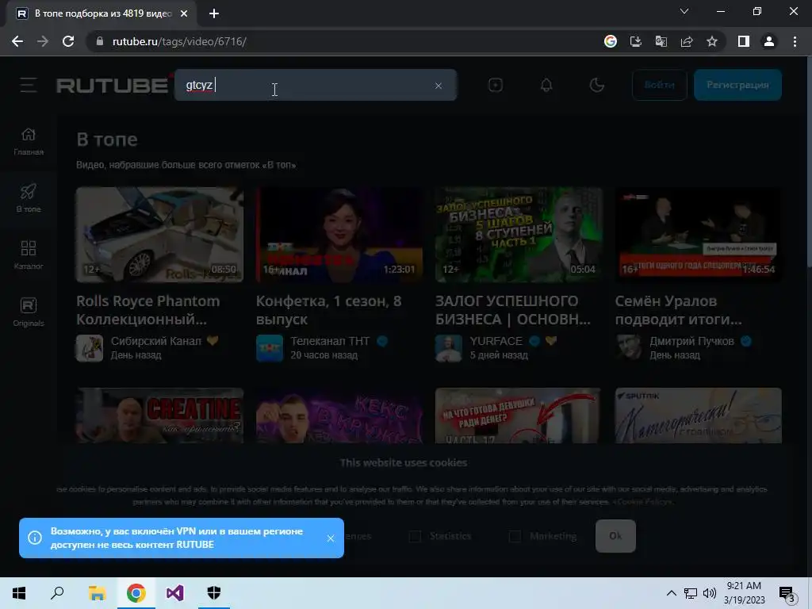Click Ok on the cookie dialog

point(615,536)
